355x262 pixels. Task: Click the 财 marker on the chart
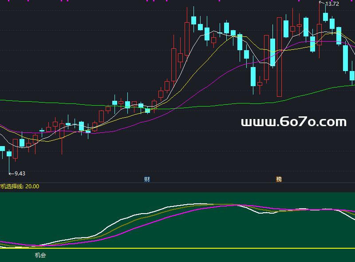tap(147, 179)
